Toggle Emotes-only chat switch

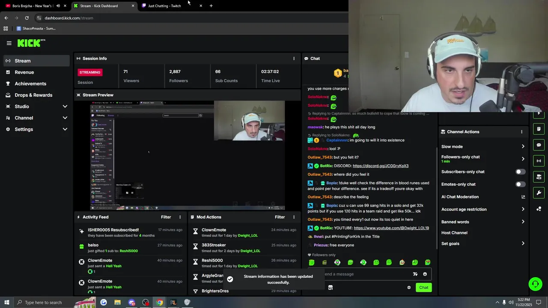coord(520,184)
